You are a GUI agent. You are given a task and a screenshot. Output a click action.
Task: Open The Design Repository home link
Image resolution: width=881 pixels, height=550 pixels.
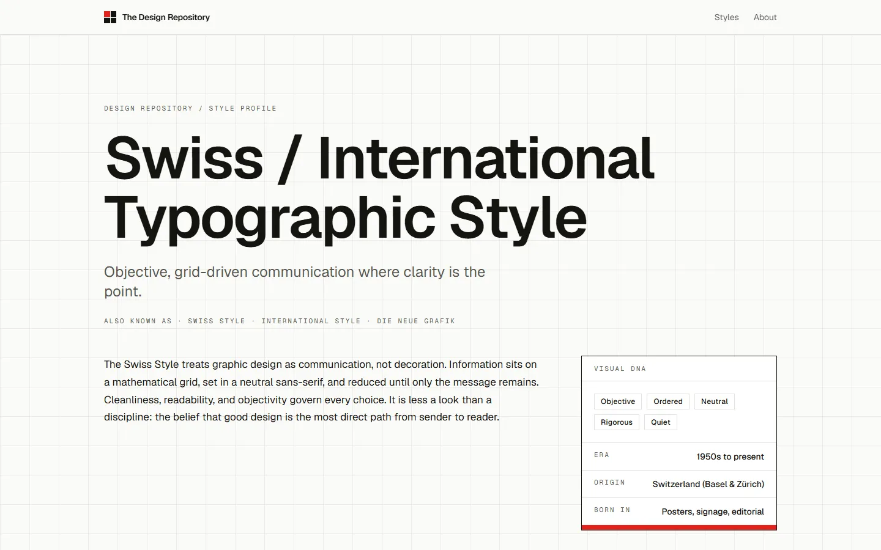157,17
